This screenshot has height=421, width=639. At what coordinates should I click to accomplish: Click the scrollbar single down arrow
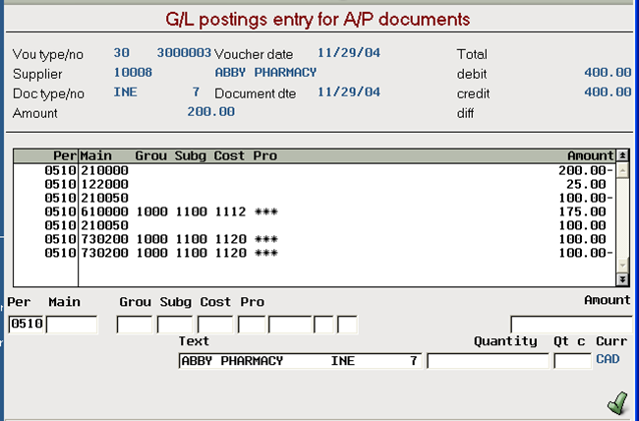click(622, 266)
